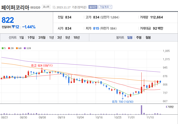The height and width of the screenshot is (124, 178).
Task: Click the 상한가 1,084 text
Action: (x=110, y=17)
